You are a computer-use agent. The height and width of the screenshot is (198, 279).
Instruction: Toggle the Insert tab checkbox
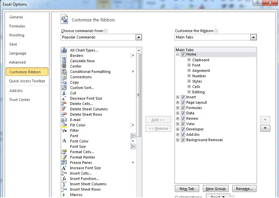(183, 97)
